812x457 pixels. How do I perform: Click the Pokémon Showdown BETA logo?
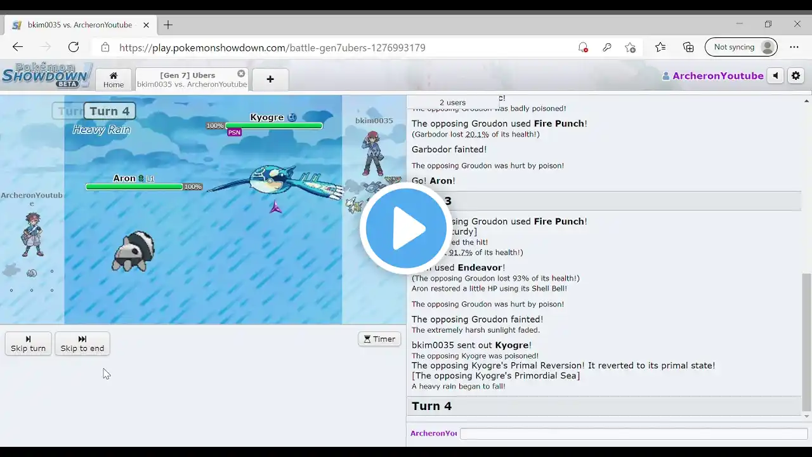tap(46, 76)
